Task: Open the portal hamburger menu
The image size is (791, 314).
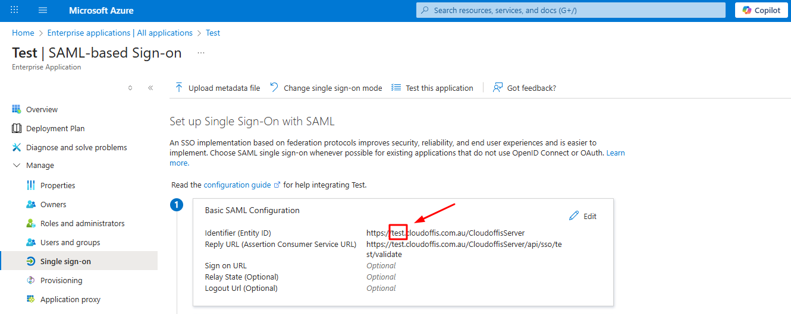Action: pos(43,11)
